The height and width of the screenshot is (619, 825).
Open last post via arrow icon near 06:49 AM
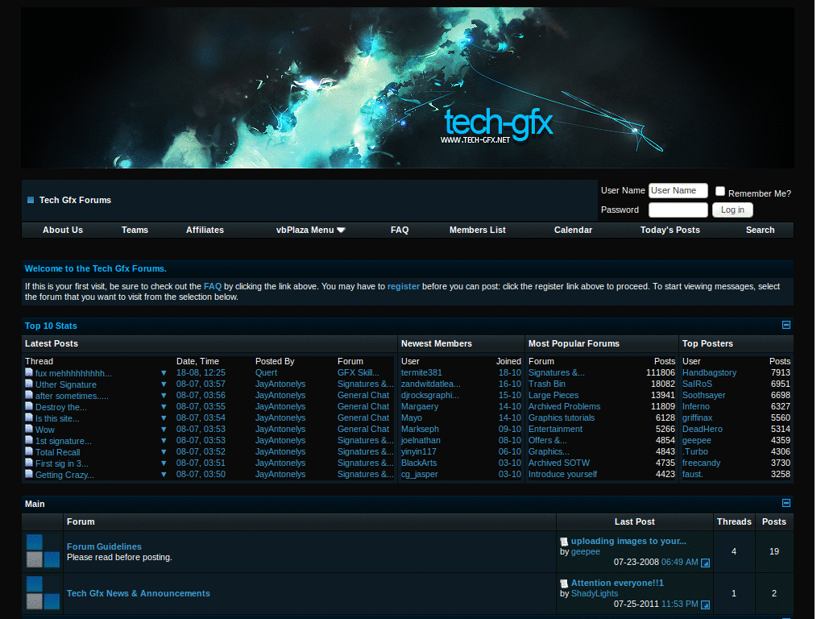705,563
